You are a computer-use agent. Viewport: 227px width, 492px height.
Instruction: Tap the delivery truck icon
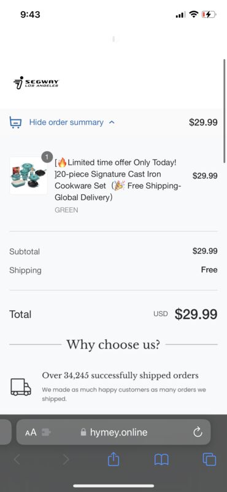[x=21, y=387]
